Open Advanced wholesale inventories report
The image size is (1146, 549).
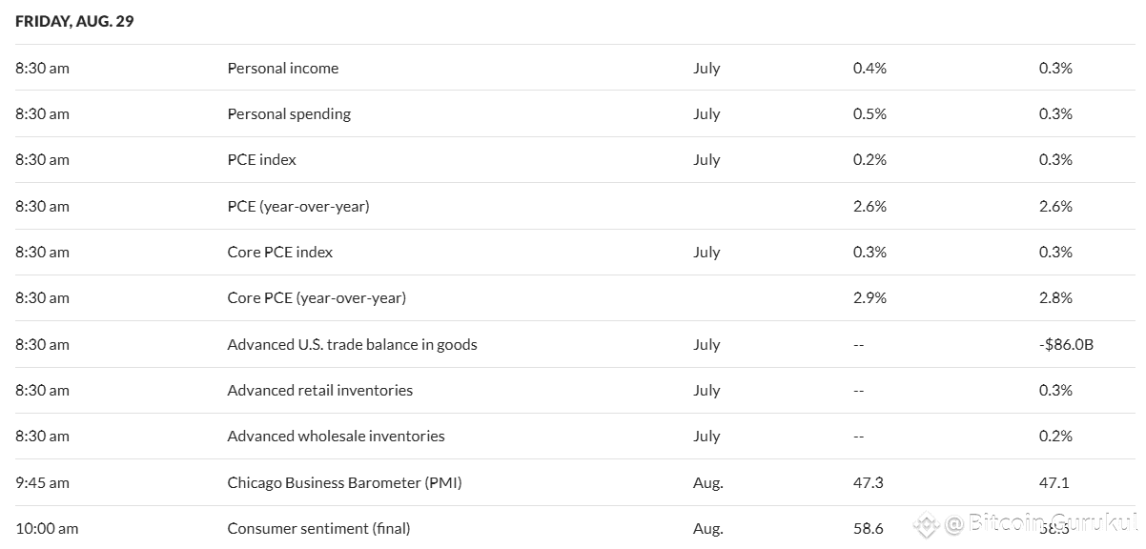tap(337, 436)
